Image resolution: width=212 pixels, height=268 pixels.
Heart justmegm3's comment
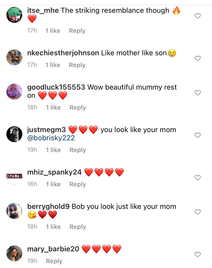197,135
